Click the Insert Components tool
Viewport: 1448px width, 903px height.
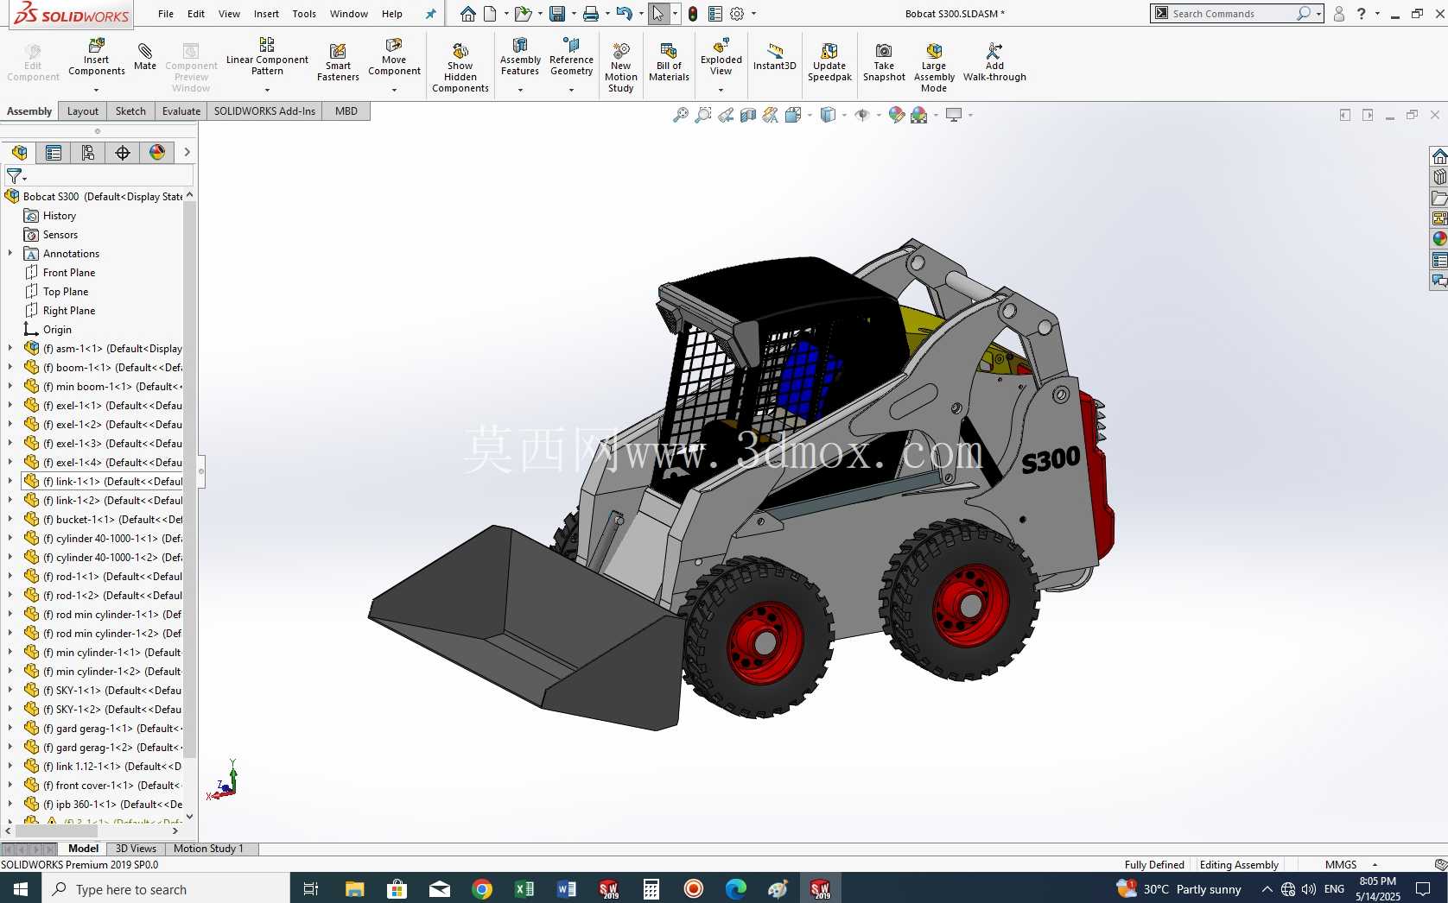click(97, 57)
